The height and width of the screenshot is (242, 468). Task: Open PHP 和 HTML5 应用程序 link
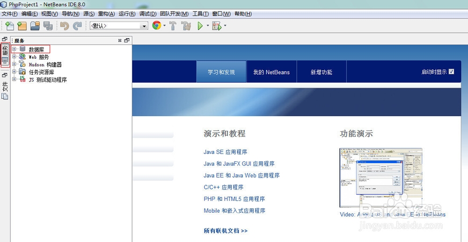pyautogui.click(x=234, y=199)
